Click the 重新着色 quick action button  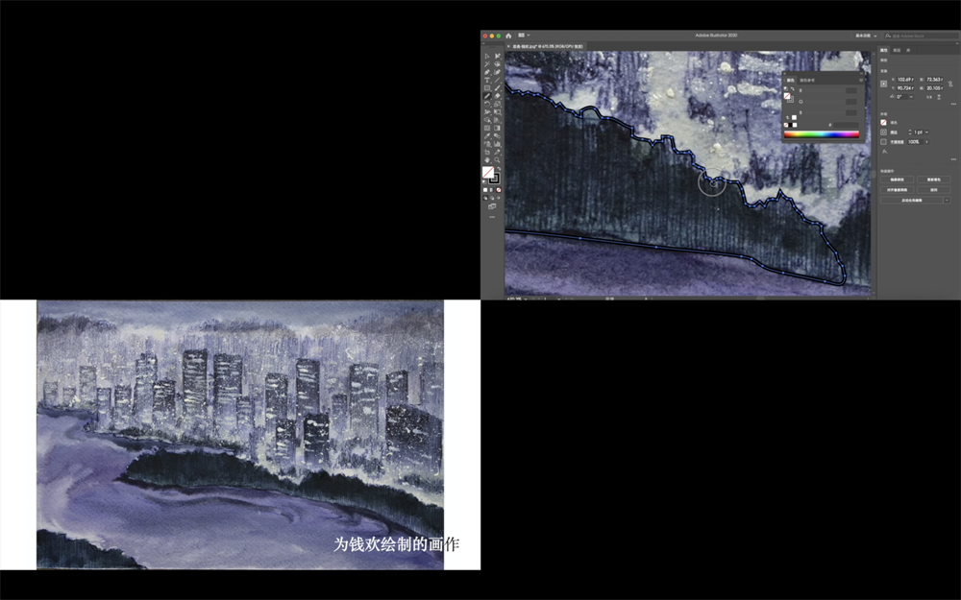pyautogui.click(x=933, y=180)
